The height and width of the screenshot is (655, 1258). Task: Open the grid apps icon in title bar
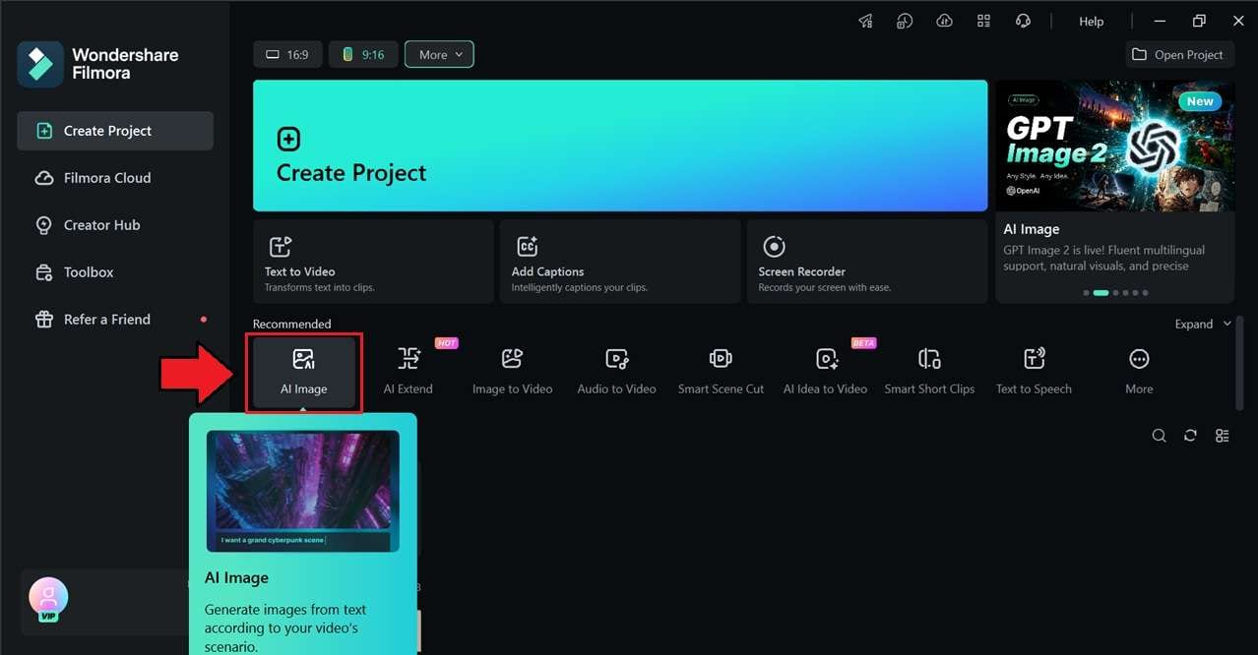pyautogui.click(x=983, y=21)
